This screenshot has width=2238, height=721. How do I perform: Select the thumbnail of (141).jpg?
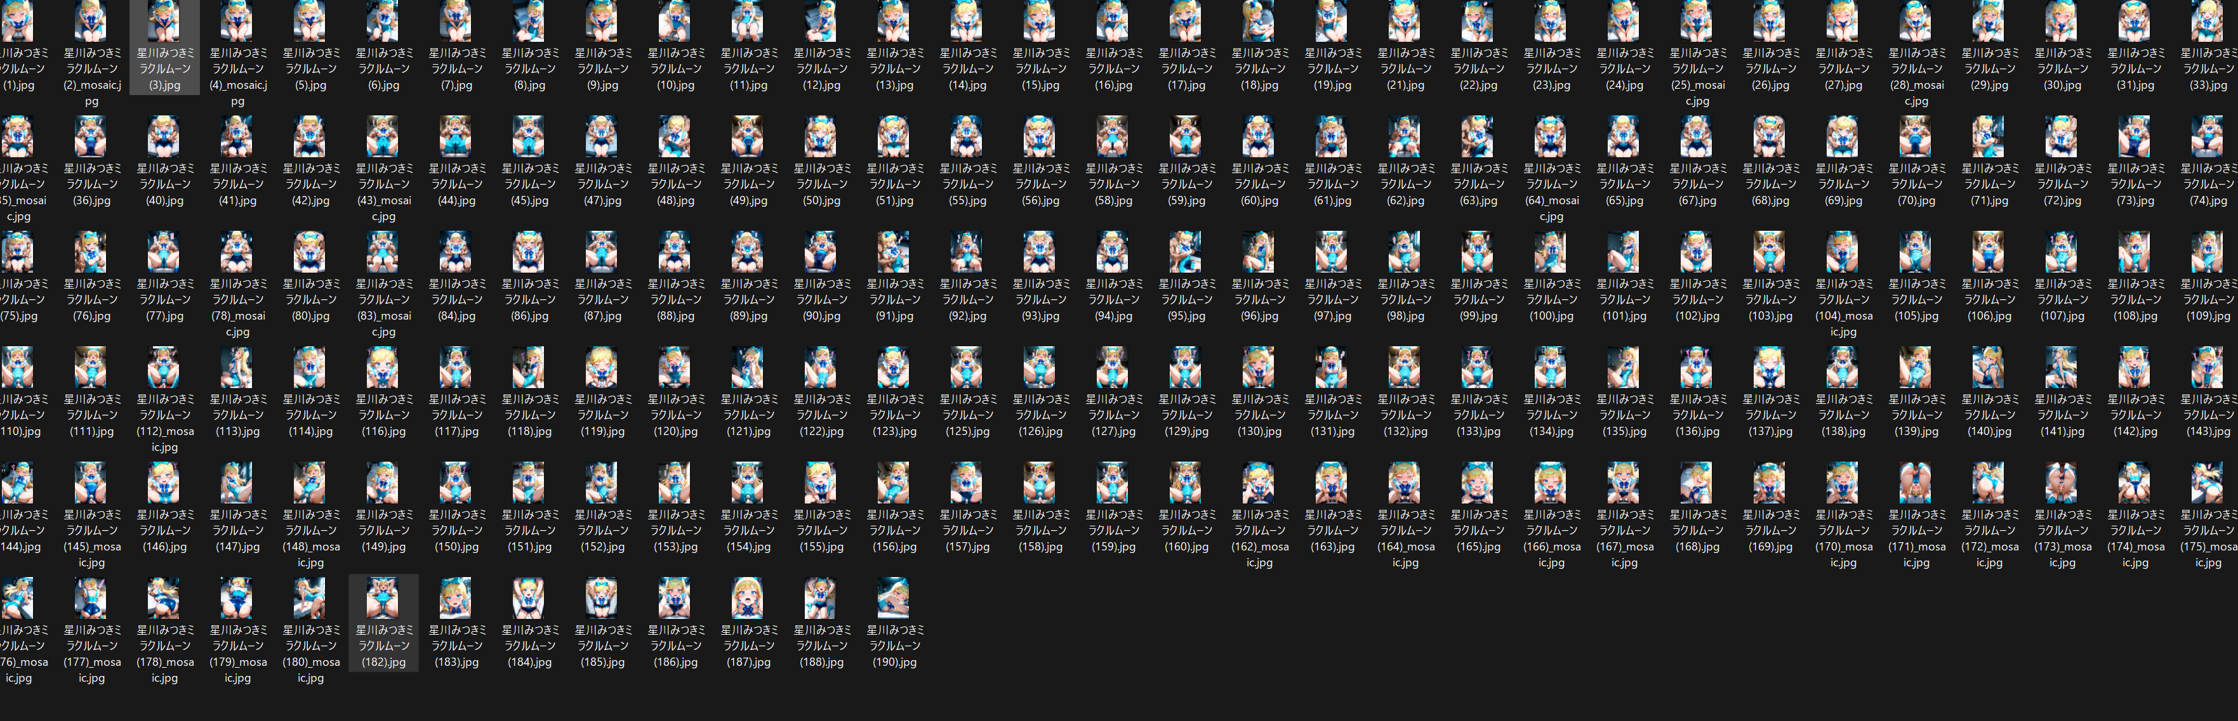(x=2062, y=367)
